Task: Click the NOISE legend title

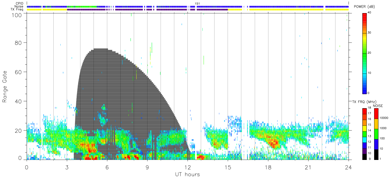Action: coord(378,106)
